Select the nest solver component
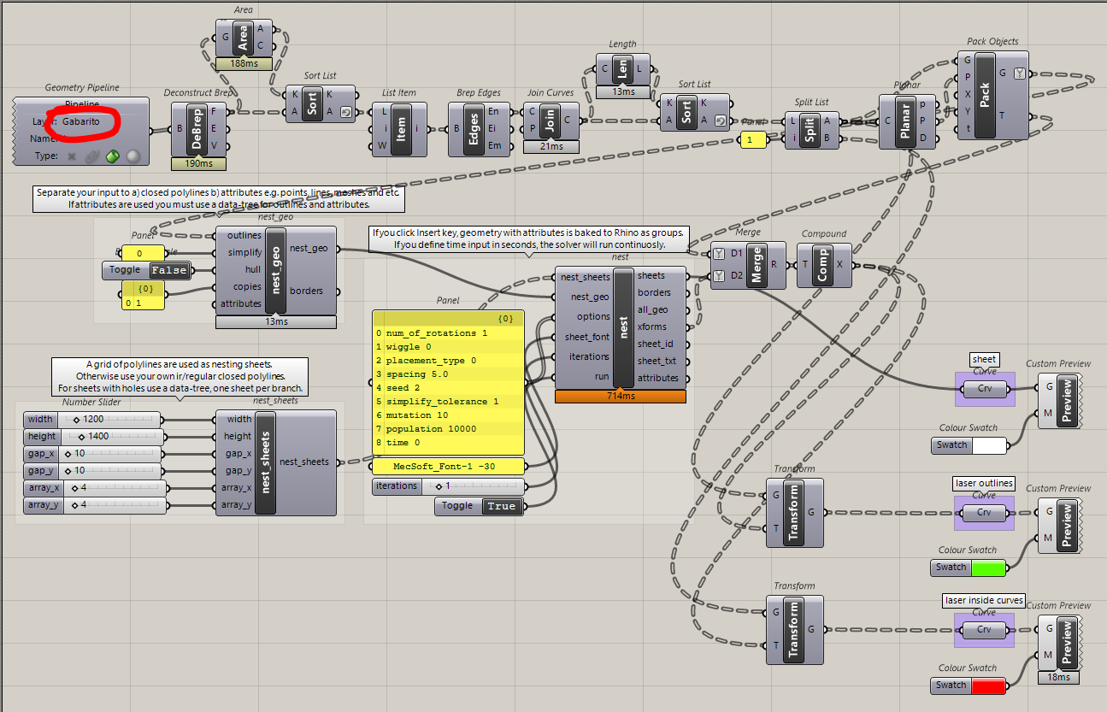The image size is (1107, 712). click(x=621, y=327)
